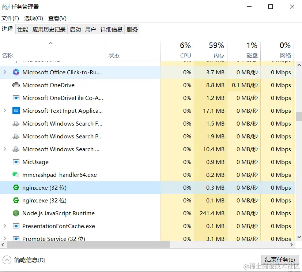Click the 241.4 MB memory value
Image resolution: width=302 pixels, height=272 pixels.
212,213
